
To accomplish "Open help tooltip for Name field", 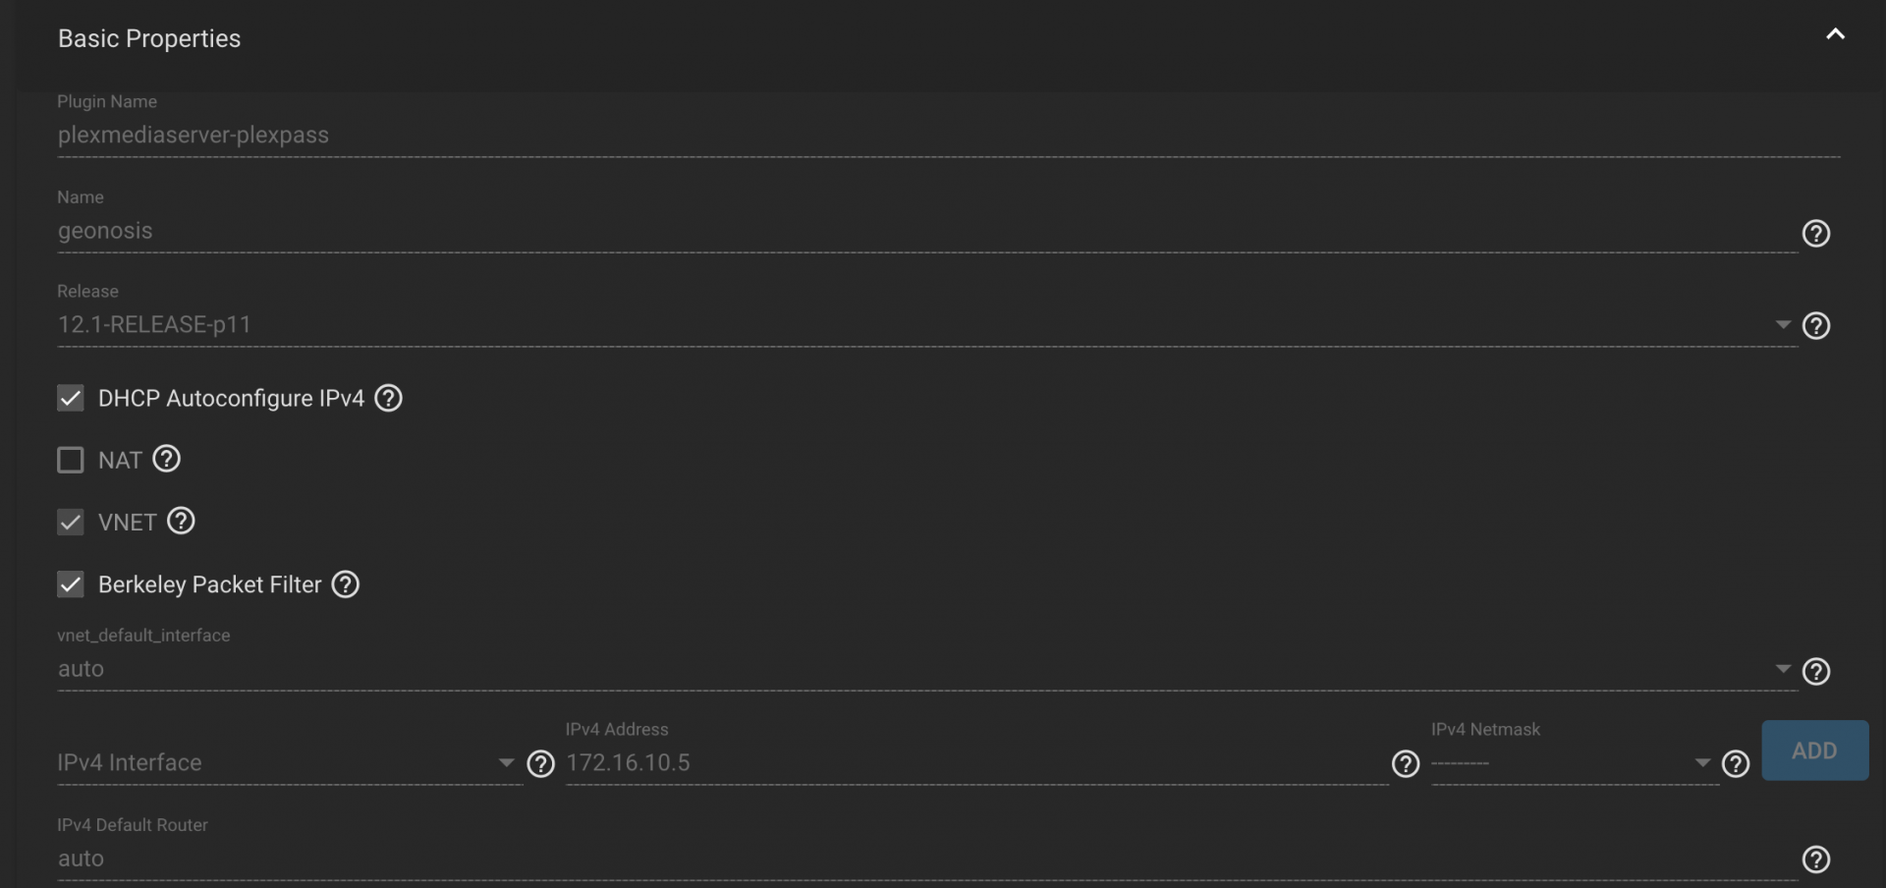I will pos(1815,233).
